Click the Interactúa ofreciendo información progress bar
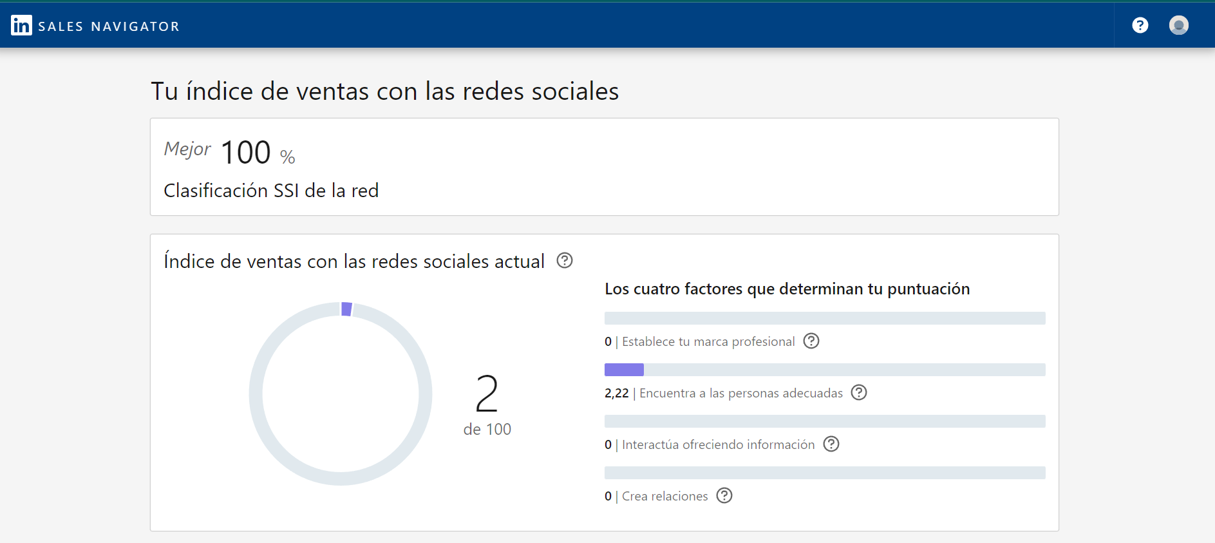The image size is (1215, 543). coord(825,421)
